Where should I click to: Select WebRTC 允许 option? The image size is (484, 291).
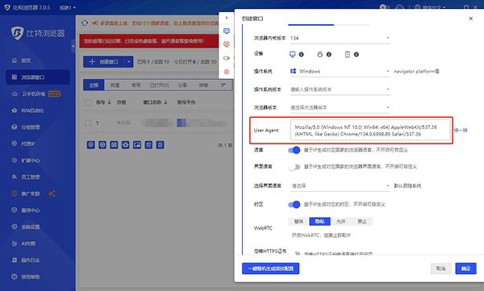tap(340, 222)
